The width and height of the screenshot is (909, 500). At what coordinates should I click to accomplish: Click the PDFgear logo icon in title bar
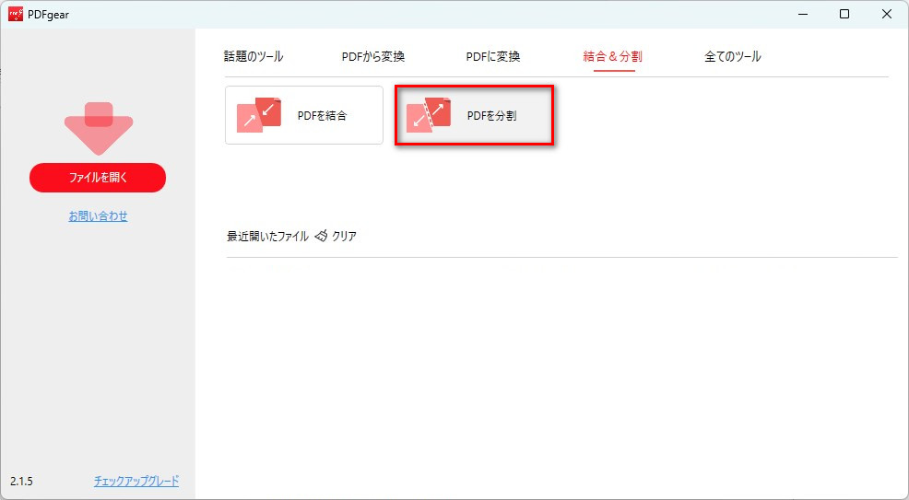[x=16, y=15]
